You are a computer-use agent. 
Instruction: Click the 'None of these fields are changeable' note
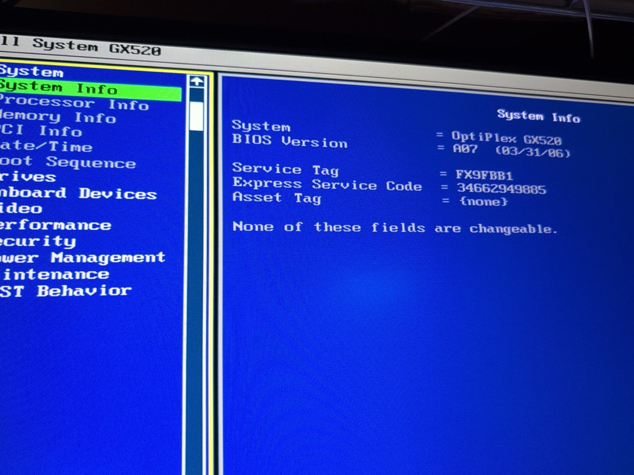click(x=395, y=227)
